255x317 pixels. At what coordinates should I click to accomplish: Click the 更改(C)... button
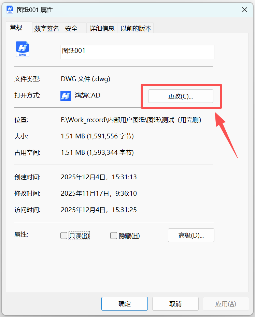[181, 96]
